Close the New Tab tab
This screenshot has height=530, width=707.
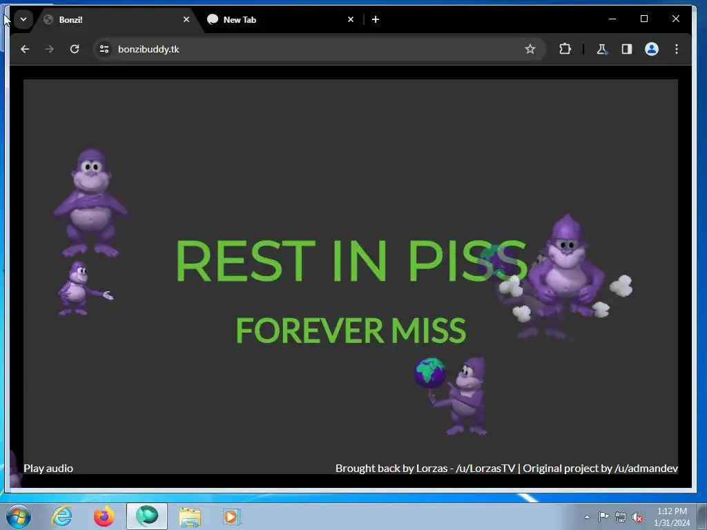(x=351, y=19)
